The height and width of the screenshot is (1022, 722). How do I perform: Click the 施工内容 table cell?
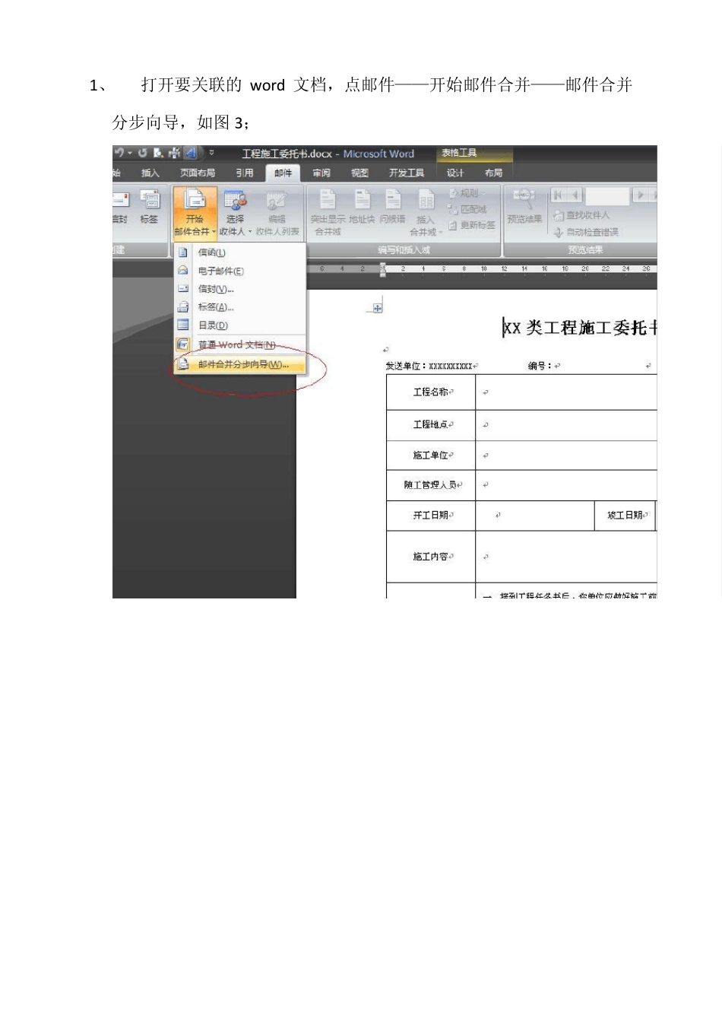(431, 557)
